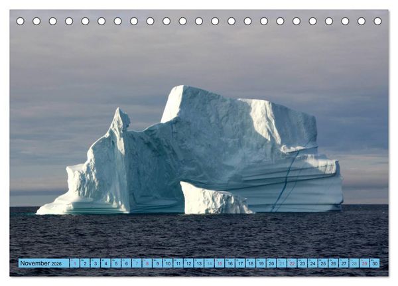Click the pink date 15
Viewport: 398px width, 286px height.
pos(220,263)
